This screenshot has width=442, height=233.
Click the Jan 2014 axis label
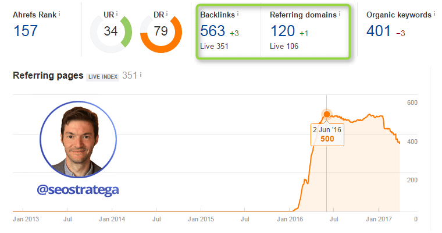point(112,219)
